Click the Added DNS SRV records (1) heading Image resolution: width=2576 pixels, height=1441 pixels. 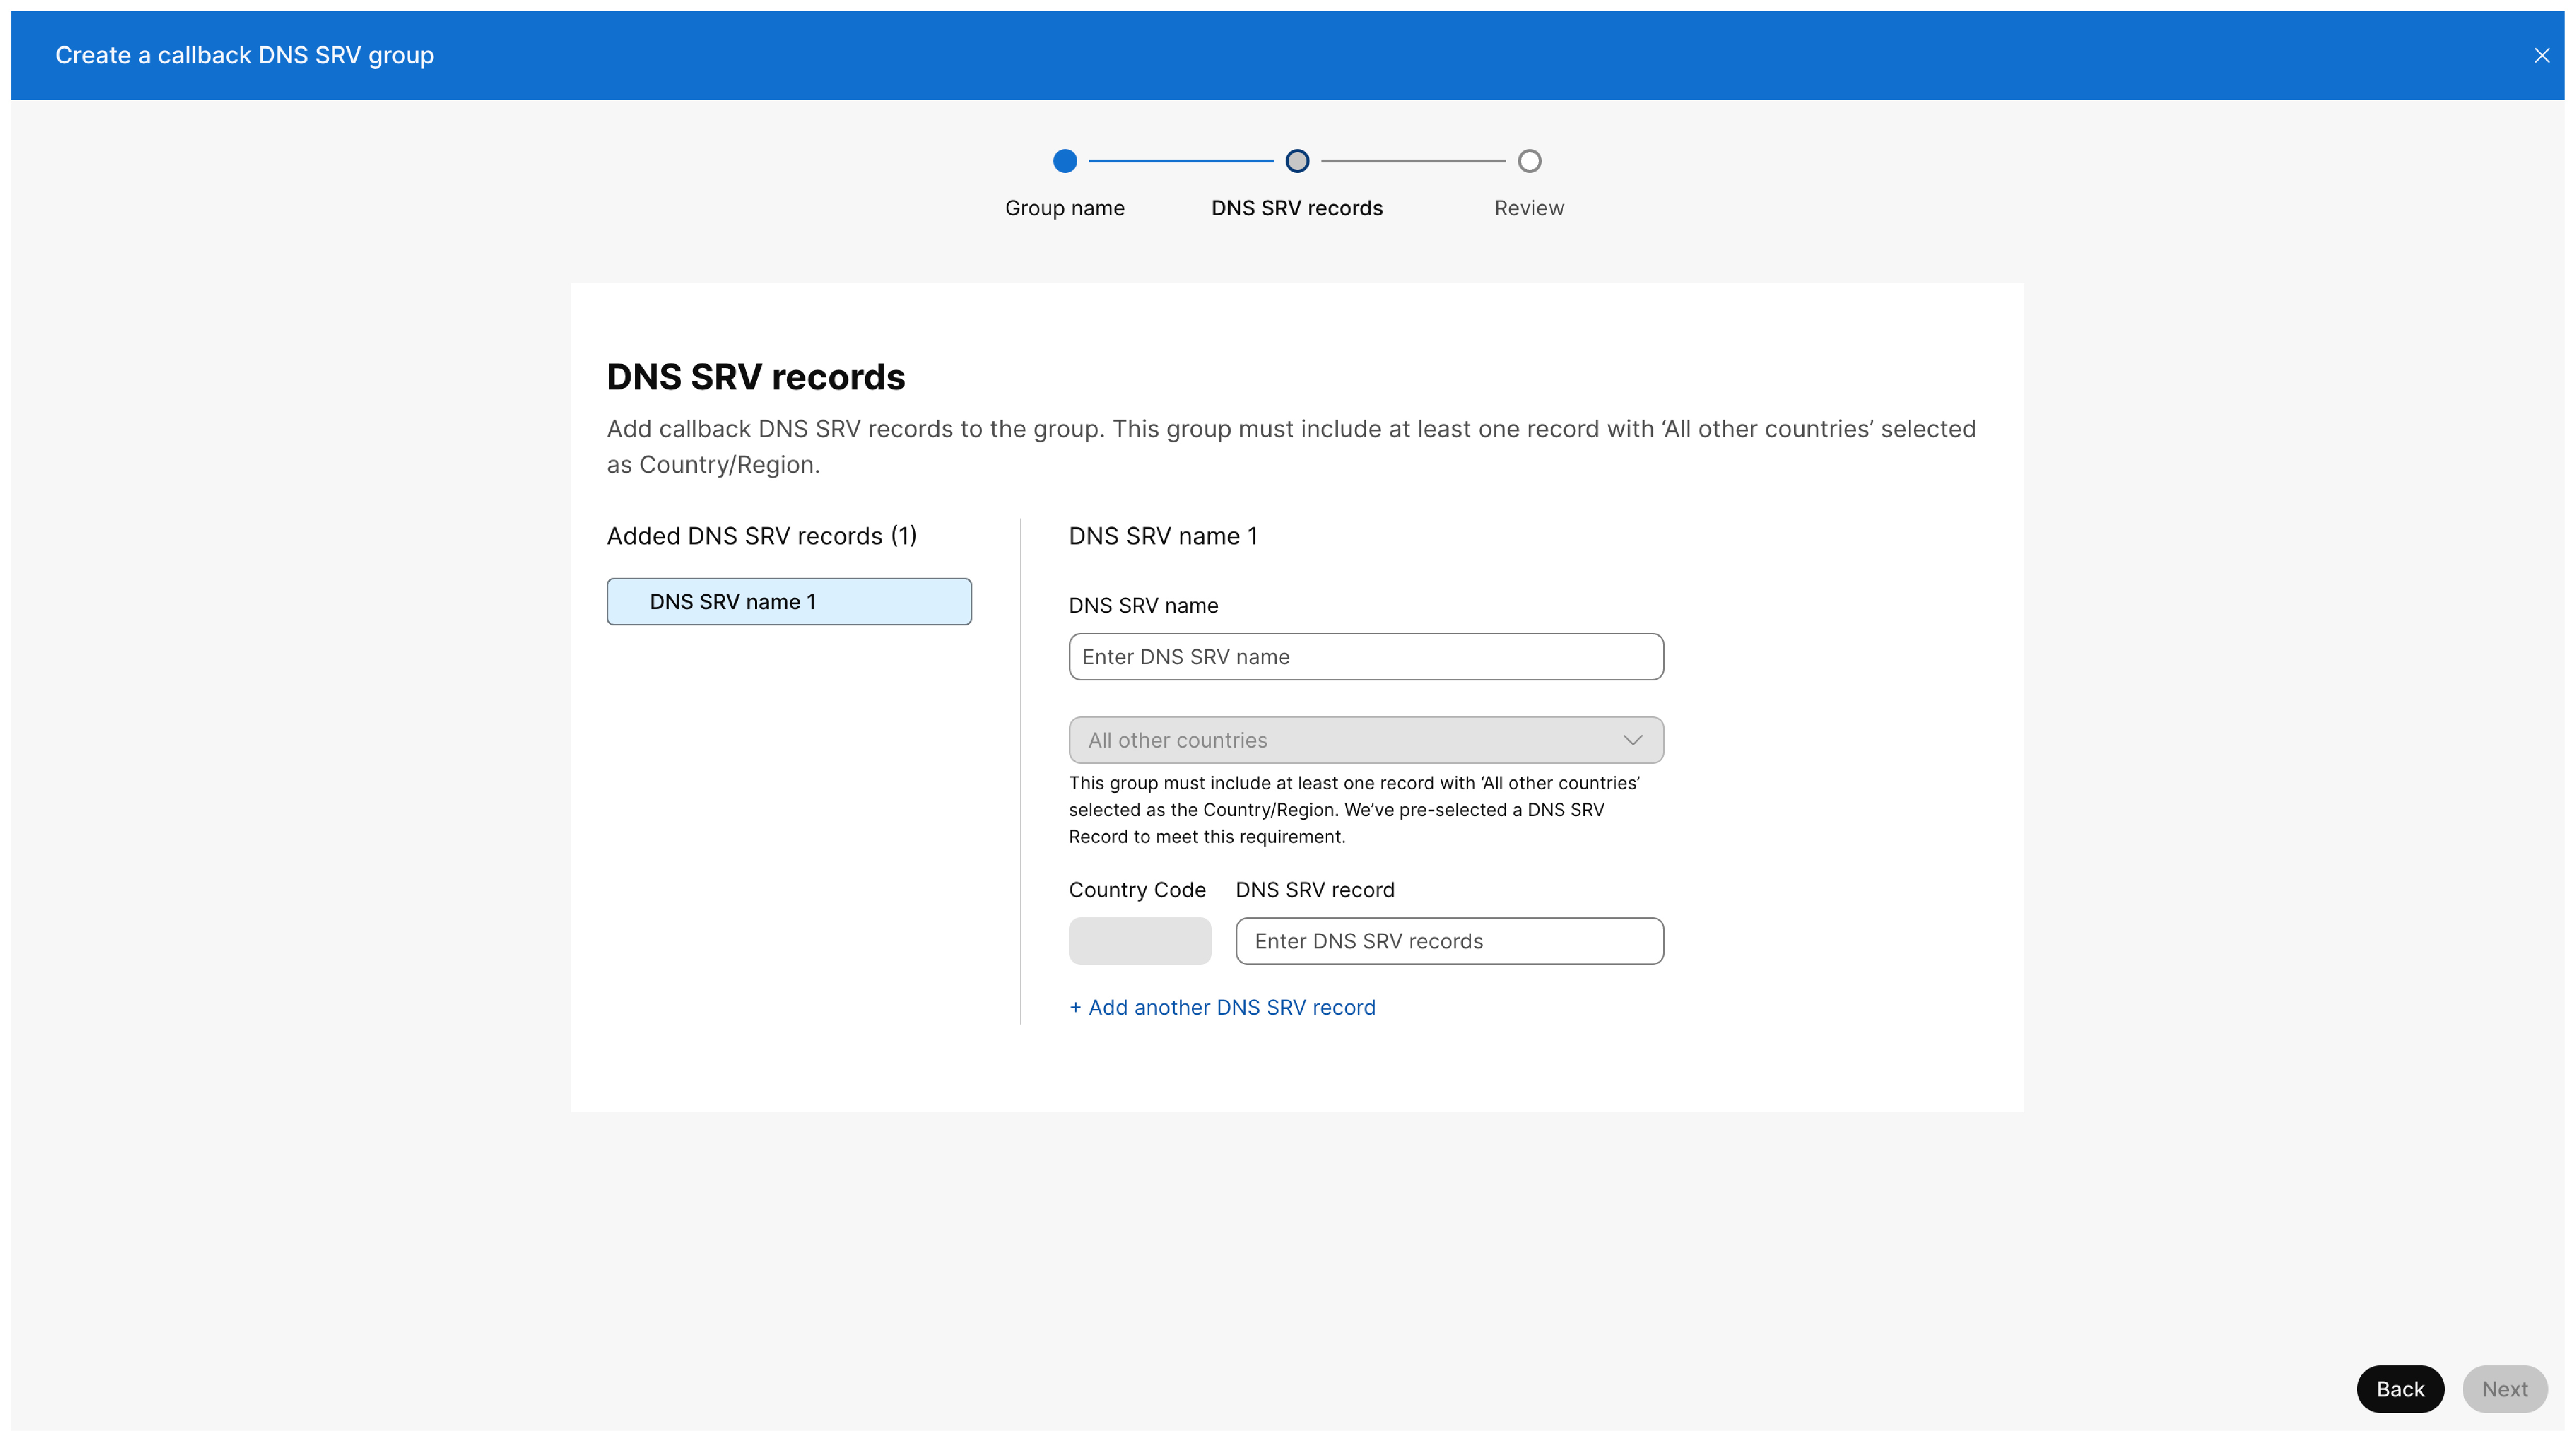click(762, 536)
